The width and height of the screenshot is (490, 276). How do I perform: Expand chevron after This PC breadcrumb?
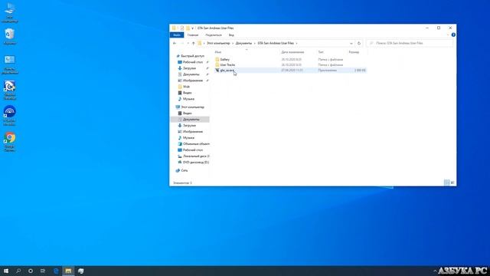pyautogui.click(x=233, y=43)
